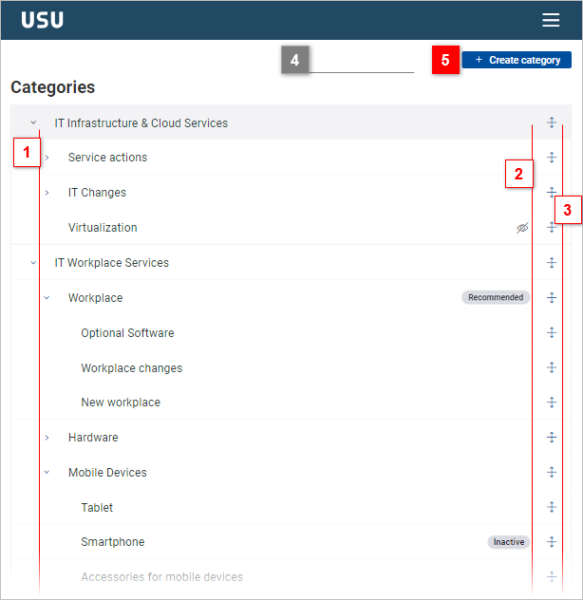Click move handle for Service actions
Image resolution: width=583 pixels, height=600 pixels.
tap(552, 158)
